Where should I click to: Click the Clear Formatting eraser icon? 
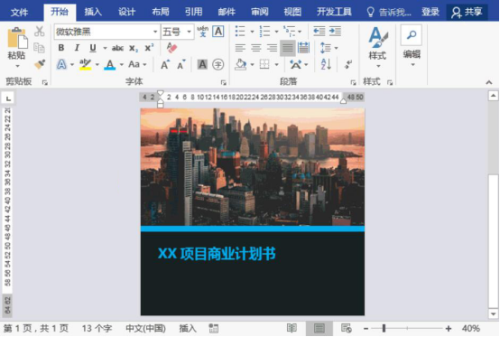pos(171,48)
